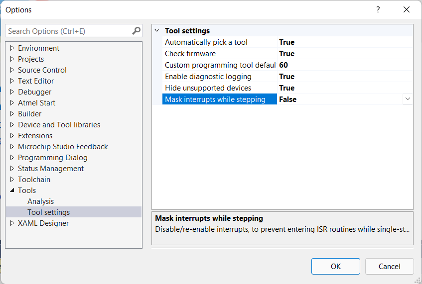Expand the Debugger options node

click(x=12, y=92)
